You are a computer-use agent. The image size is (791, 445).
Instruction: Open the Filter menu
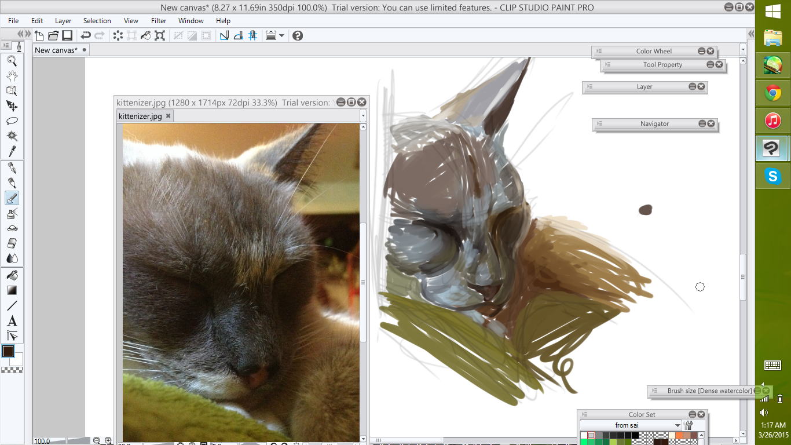[x=159, y=21]
